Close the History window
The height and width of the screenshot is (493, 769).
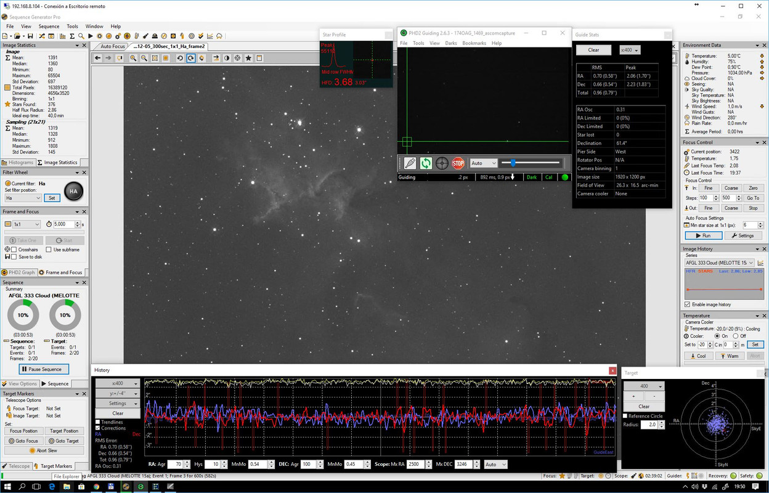click(612, 370)
